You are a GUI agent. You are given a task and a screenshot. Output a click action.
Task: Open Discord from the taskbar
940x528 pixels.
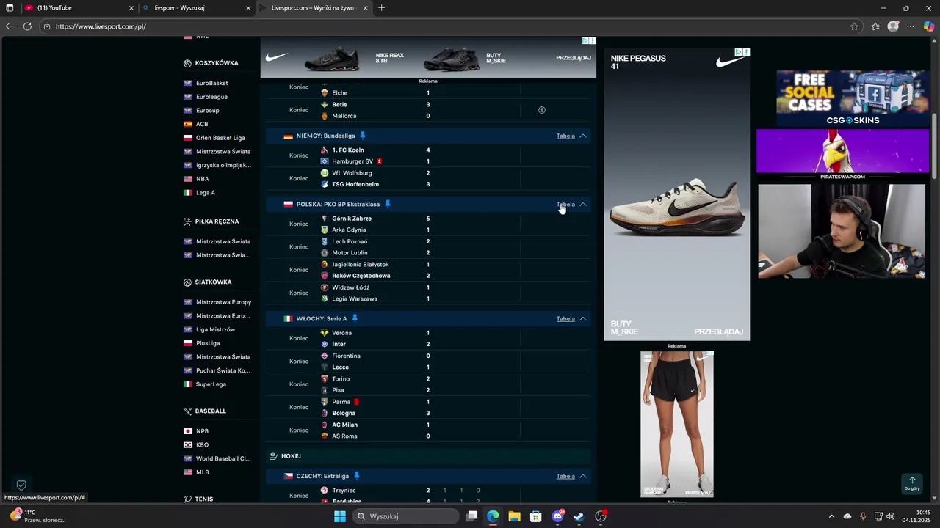[557, 516]
